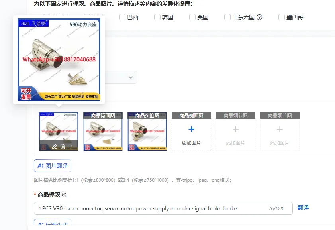Viewport: 335px width, 230px height.
Task: Delete the first product image with trash icon
Action: pyautogui.click(x=63, y=146)
